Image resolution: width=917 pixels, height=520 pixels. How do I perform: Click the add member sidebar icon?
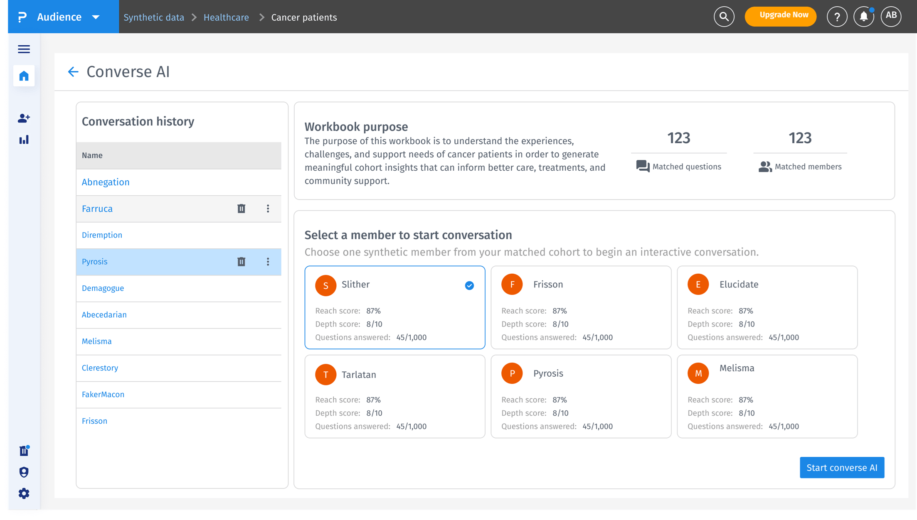[x=24, y=118]
